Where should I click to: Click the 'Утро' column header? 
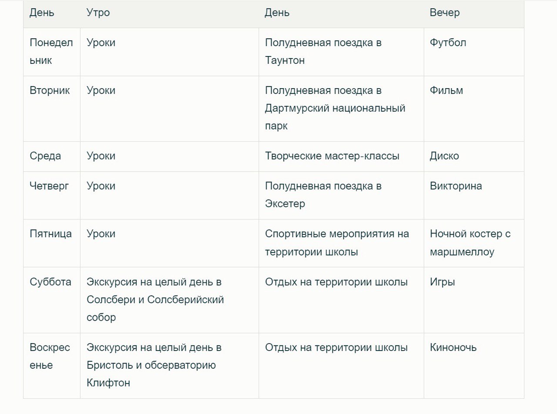pos(169,13)
